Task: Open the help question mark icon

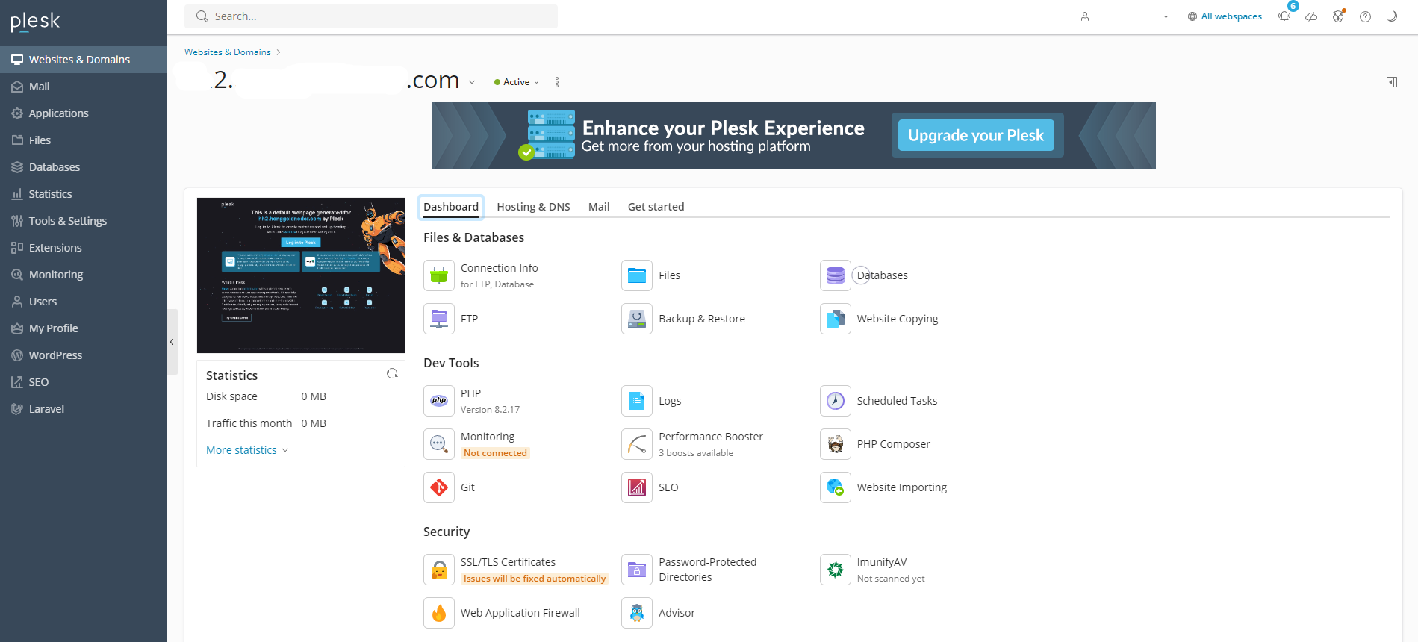Action: pos(1365,16)
